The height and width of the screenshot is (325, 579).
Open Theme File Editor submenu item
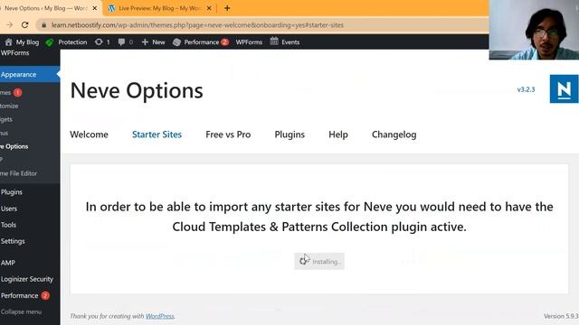(18, 173)
